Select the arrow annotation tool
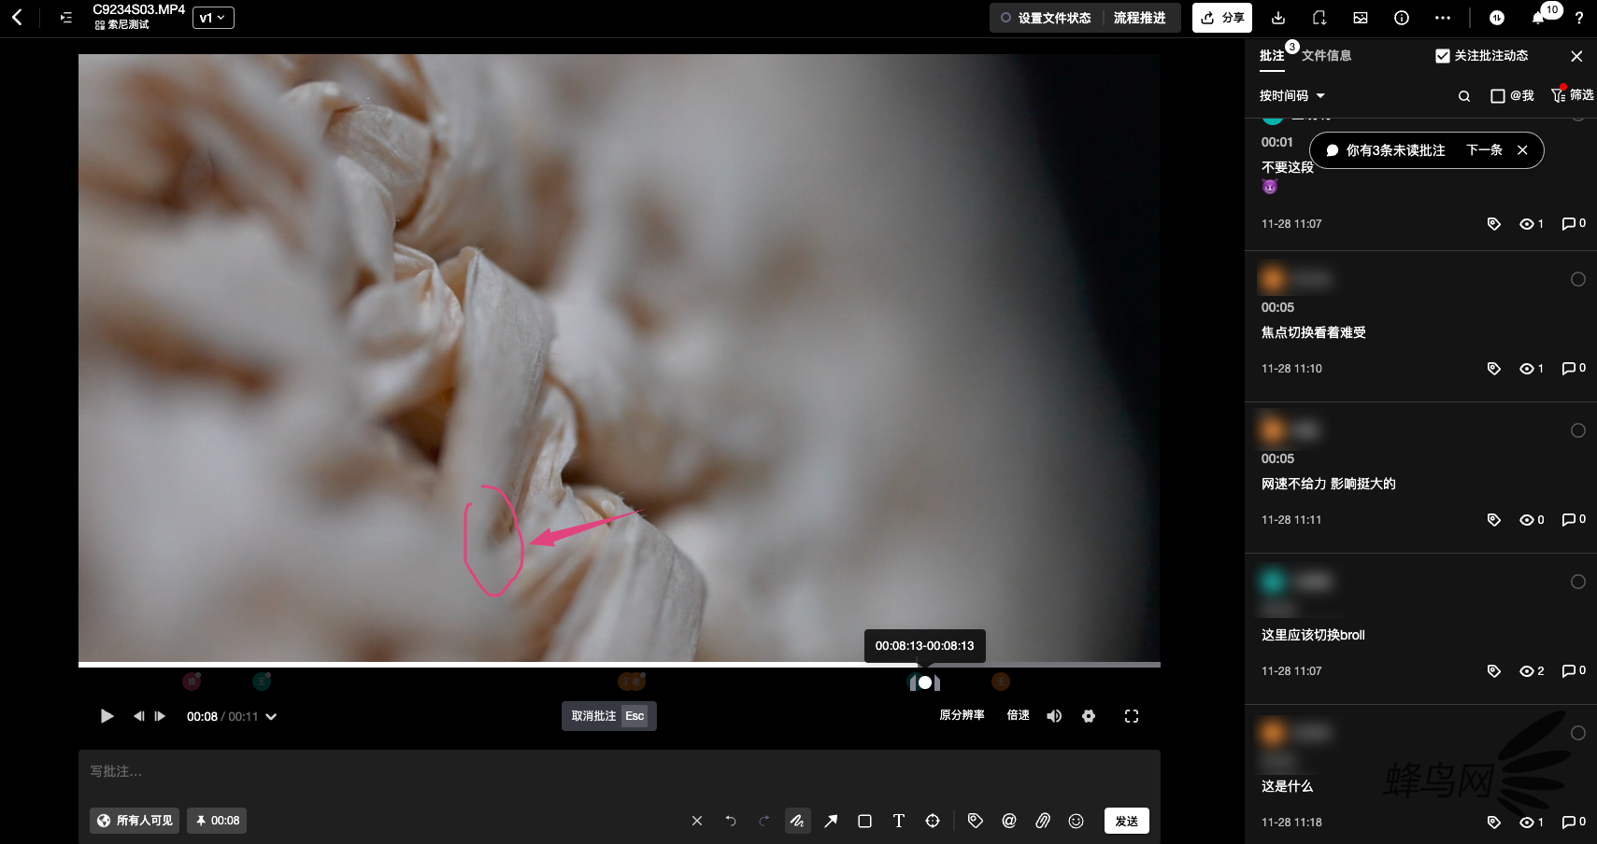The height and width of the screenshot is (844, 1597). (831, 821)
